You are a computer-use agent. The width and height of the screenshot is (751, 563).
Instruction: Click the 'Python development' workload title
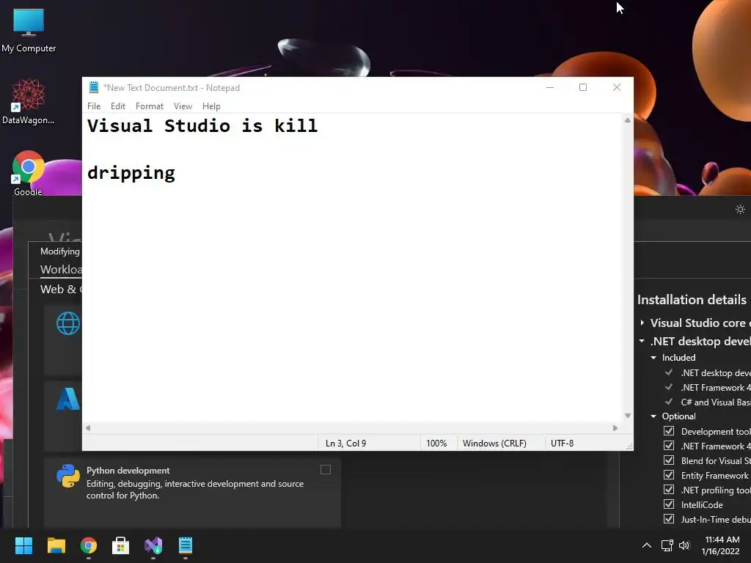(128, 471)
